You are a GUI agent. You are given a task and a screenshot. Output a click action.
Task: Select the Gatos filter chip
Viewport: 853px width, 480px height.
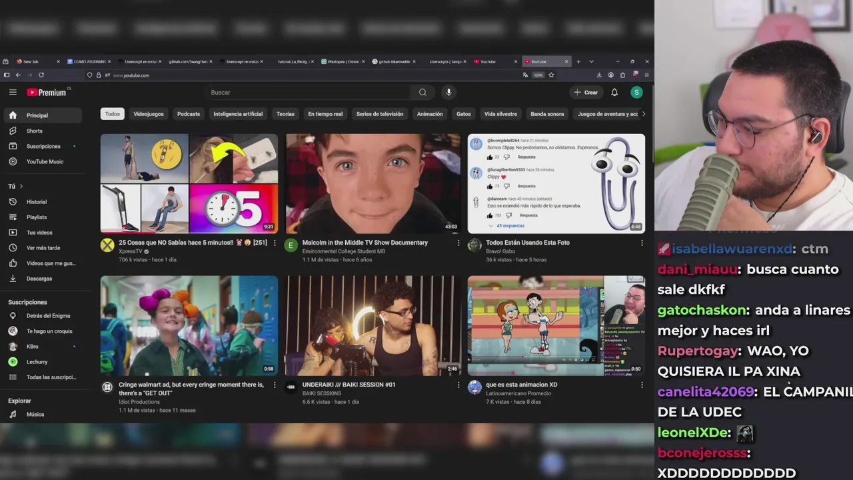(464, 114)
